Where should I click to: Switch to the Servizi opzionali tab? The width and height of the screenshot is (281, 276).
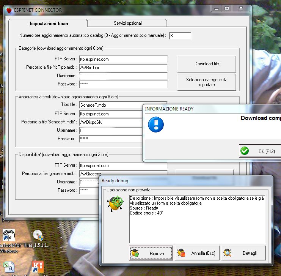[127, 23]
